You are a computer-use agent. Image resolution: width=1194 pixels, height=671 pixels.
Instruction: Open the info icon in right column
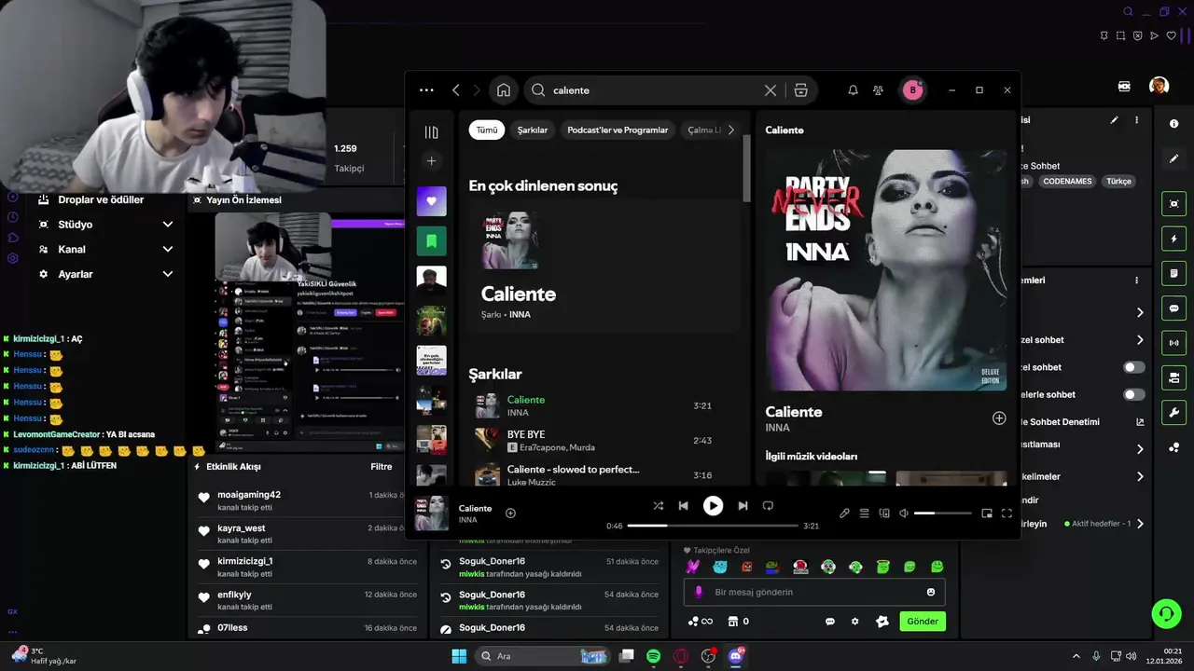pyautogui.click(x=1174, y=123)
